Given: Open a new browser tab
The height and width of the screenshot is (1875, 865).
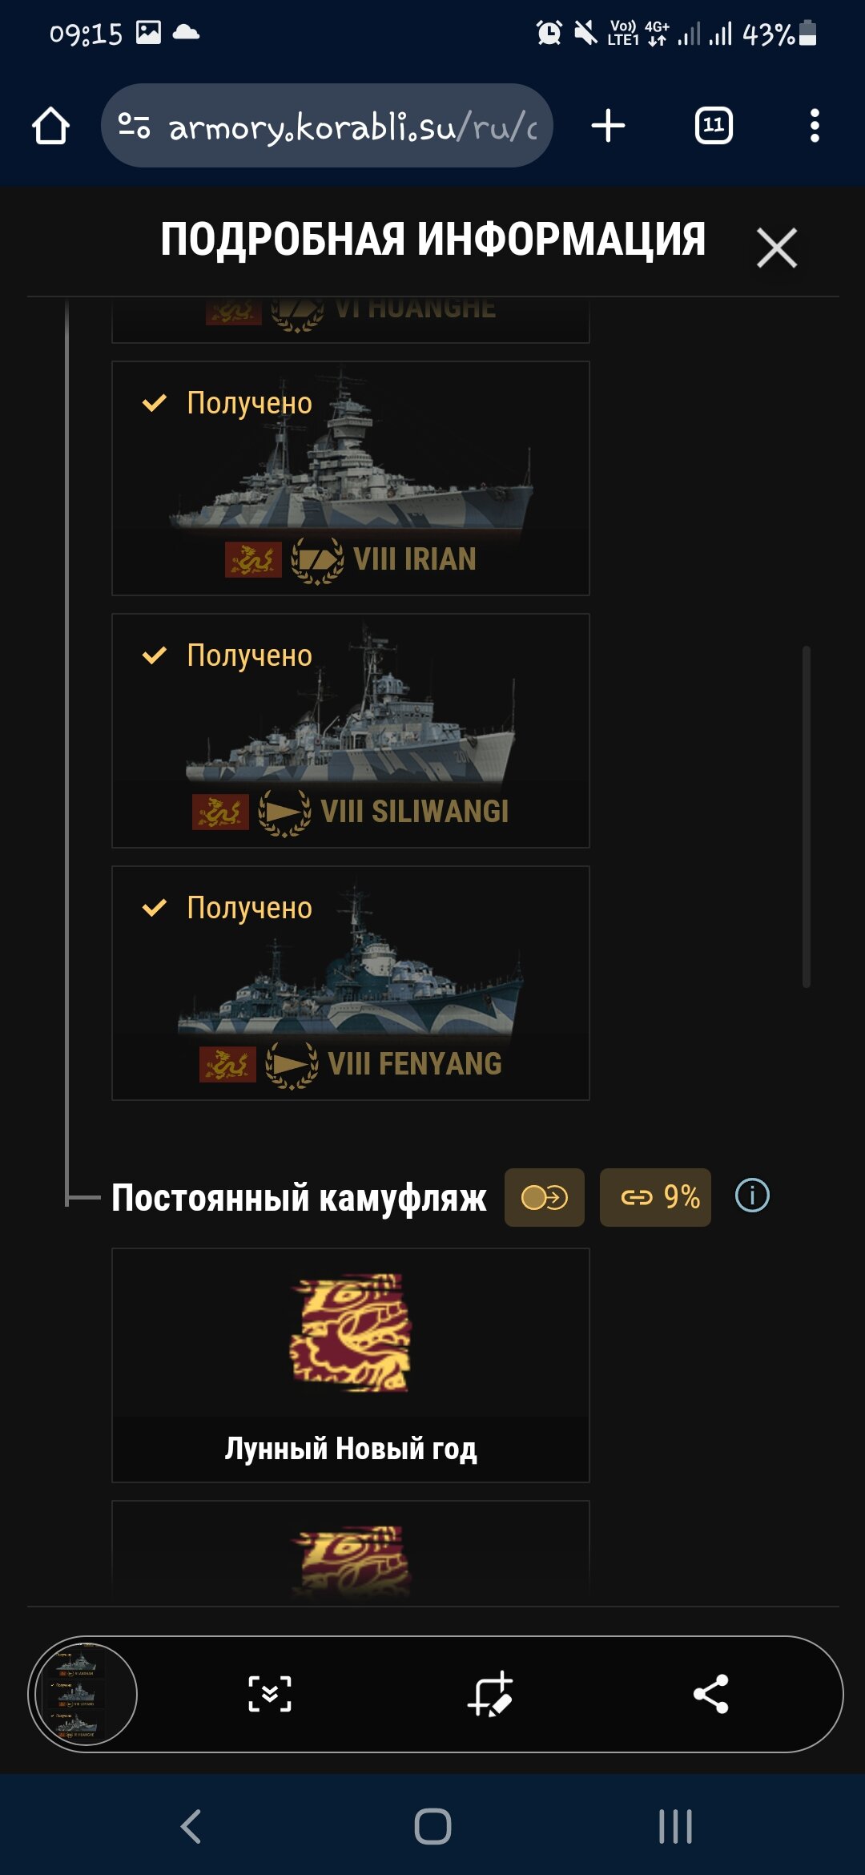Looking at the screenshot, I should pos(608,126).
